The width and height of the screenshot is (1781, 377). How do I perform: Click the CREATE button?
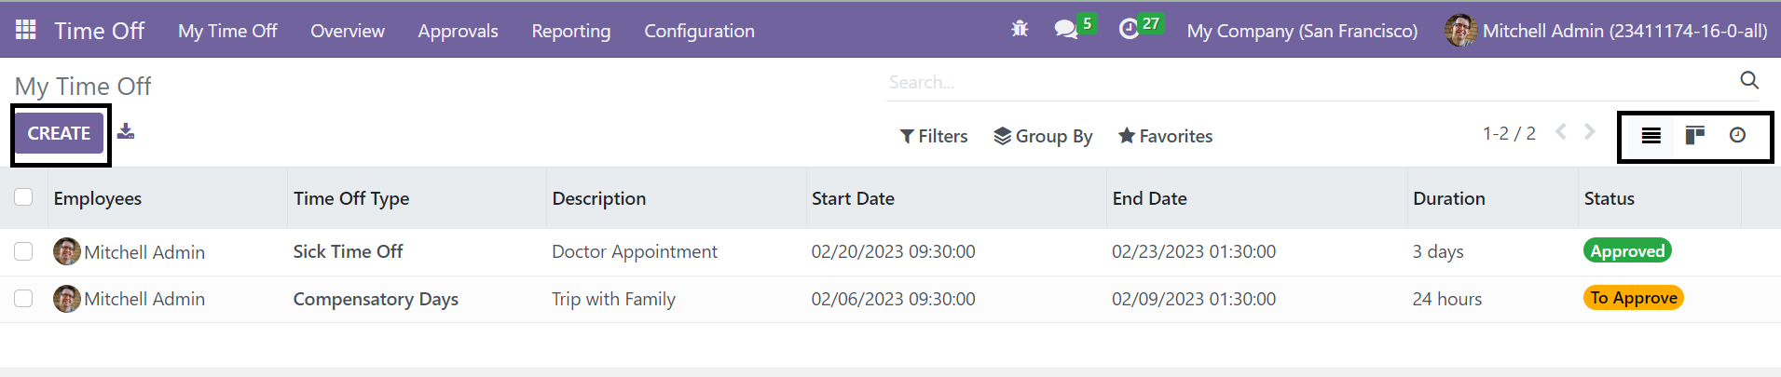point(59,133)
